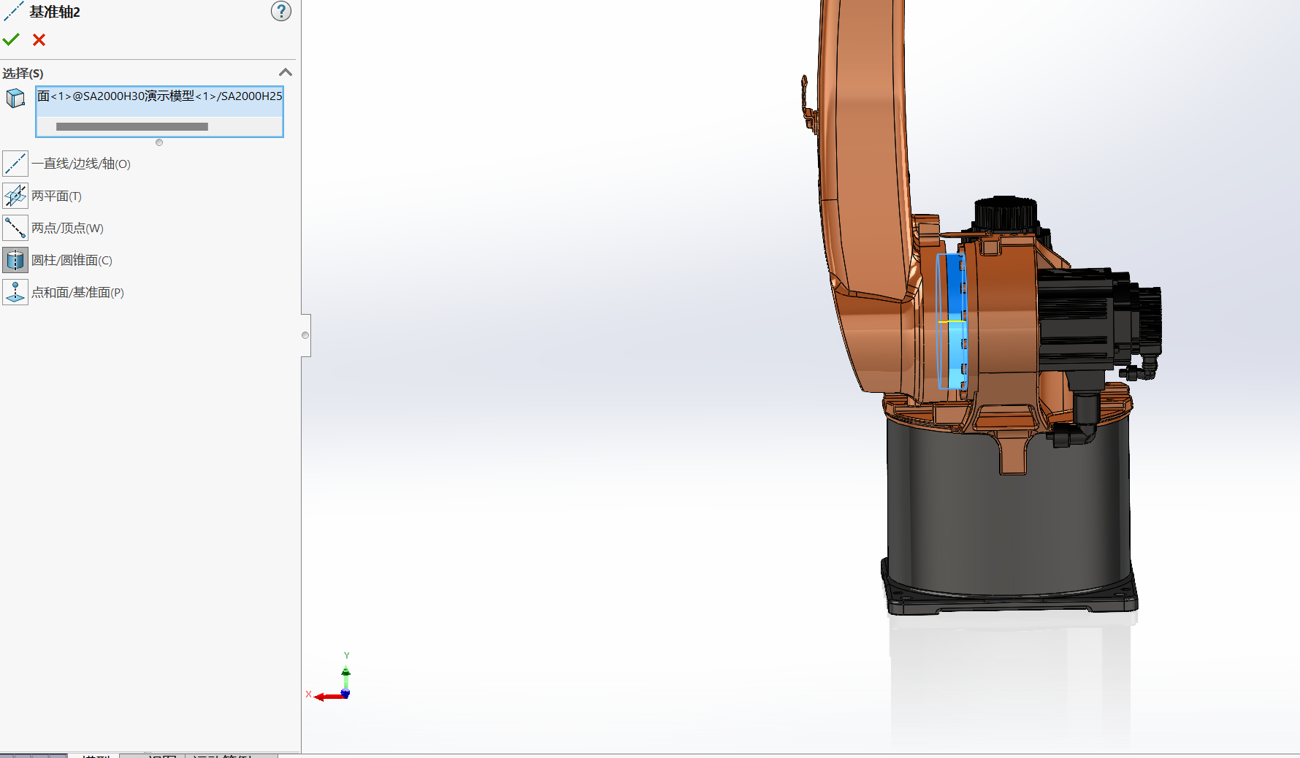Select the 两平面 axis option
This screenshot has height=758, width=1300.
coord(15,196)
